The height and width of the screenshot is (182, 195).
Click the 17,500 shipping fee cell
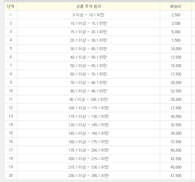click(x=176, y=74)
